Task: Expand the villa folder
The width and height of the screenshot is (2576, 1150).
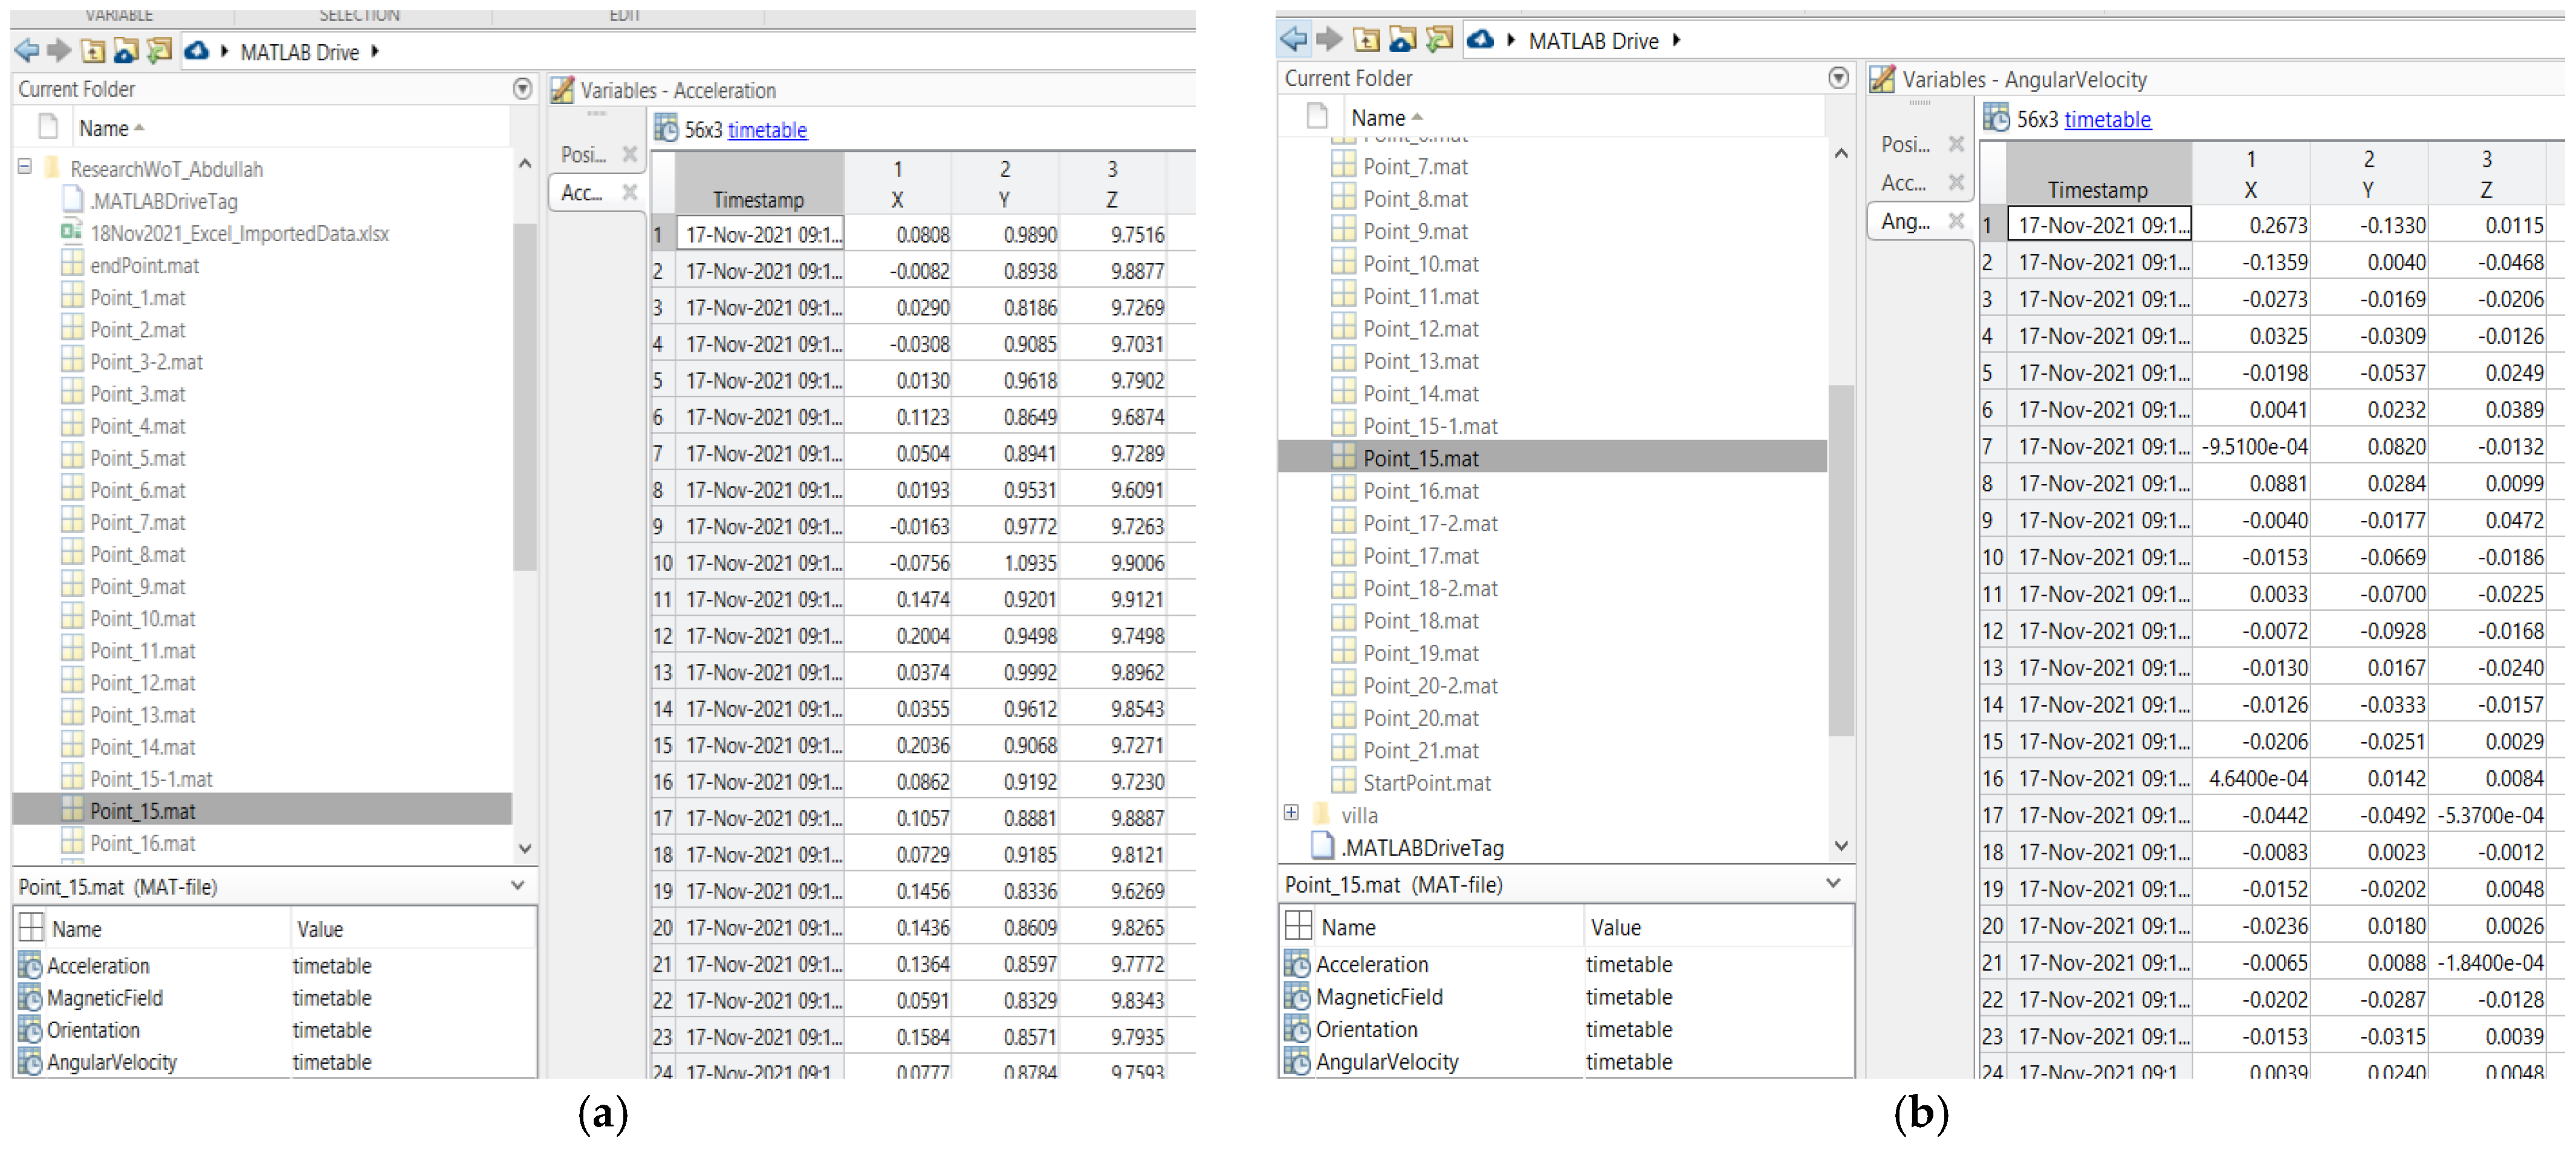Action: tap(1291, 813)
